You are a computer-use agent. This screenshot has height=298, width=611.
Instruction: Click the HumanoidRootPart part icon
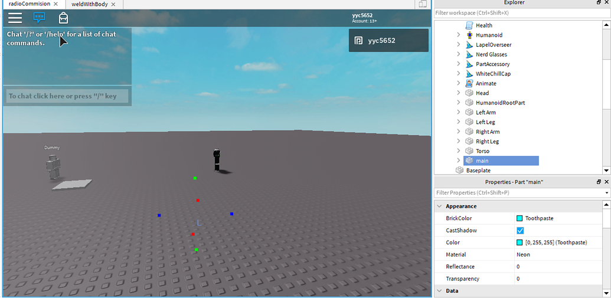469,103
